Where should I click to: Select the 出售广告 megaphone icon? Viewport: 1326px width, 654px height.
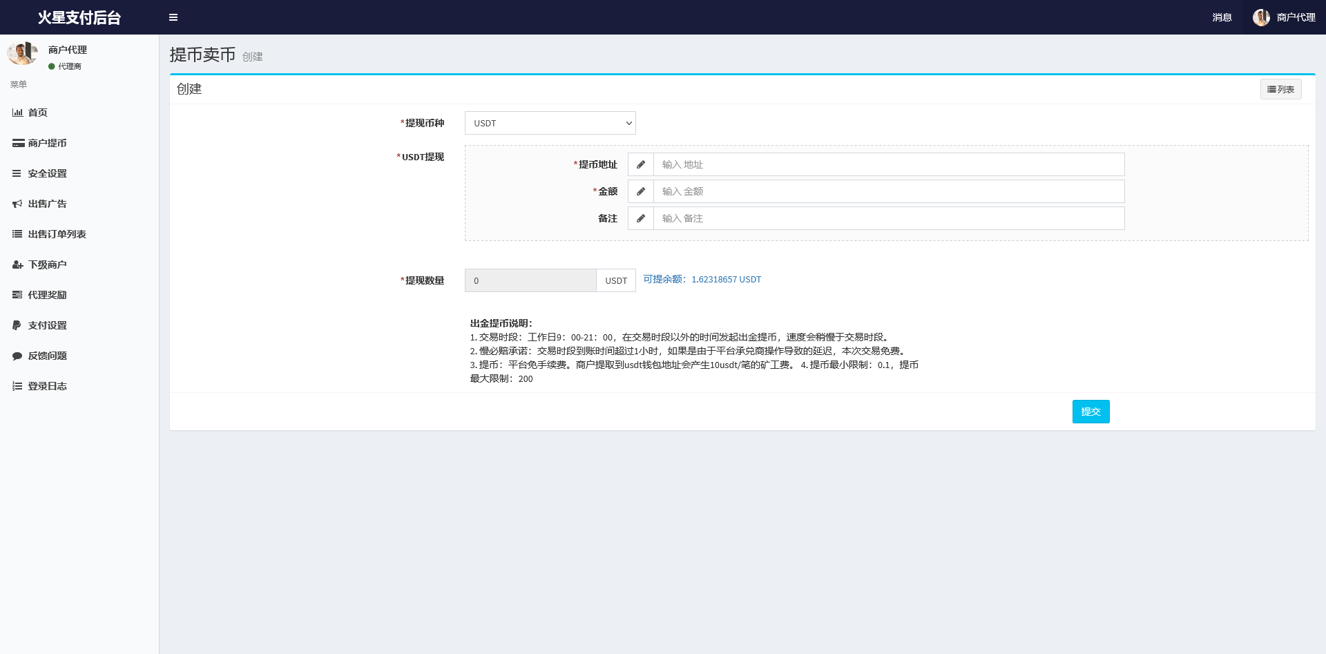(x=18, y=204)
